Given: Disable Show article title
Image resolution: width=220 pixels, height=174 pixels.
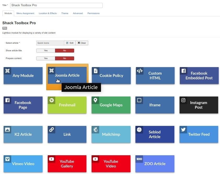Looking at the screenshot, I should pyautogui.click(x=65, y=50).
